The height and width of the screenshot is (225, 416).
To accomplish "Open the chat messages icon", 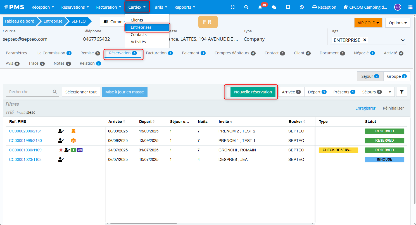I will (274, 7).
